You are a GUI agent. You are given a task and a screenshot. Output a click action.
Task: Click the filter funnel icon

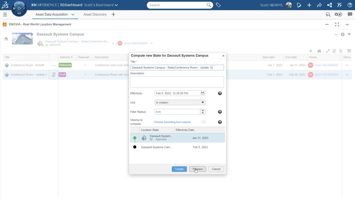point(349,34)
